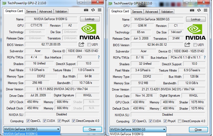The image size is (213, 136).
Task: Click Close button in left GPU-Z window
Action: [x=92, y=129]
